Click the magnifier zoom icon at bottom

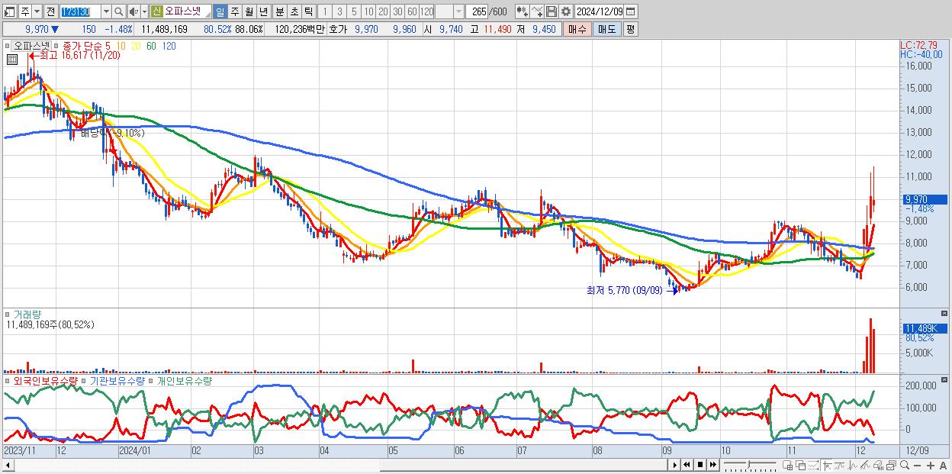point(905,465)
